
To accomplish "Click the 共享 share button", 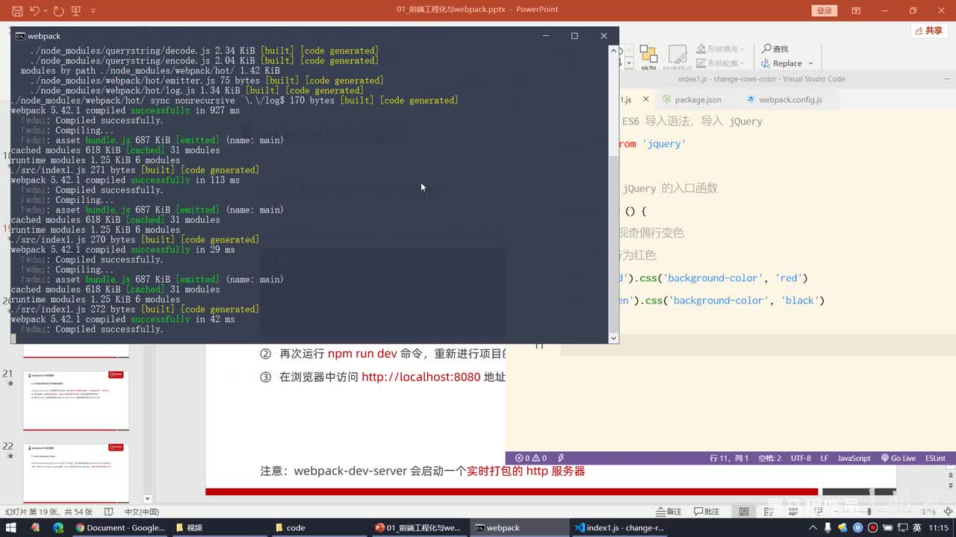I will coord(929,31).
